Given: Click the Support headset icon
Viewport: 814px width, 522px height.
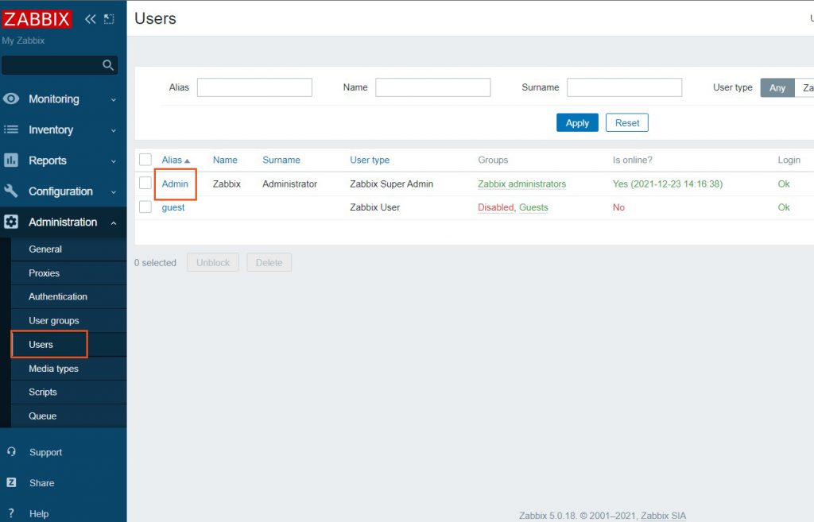Looking at the screenshot, I should click(11, 451).
